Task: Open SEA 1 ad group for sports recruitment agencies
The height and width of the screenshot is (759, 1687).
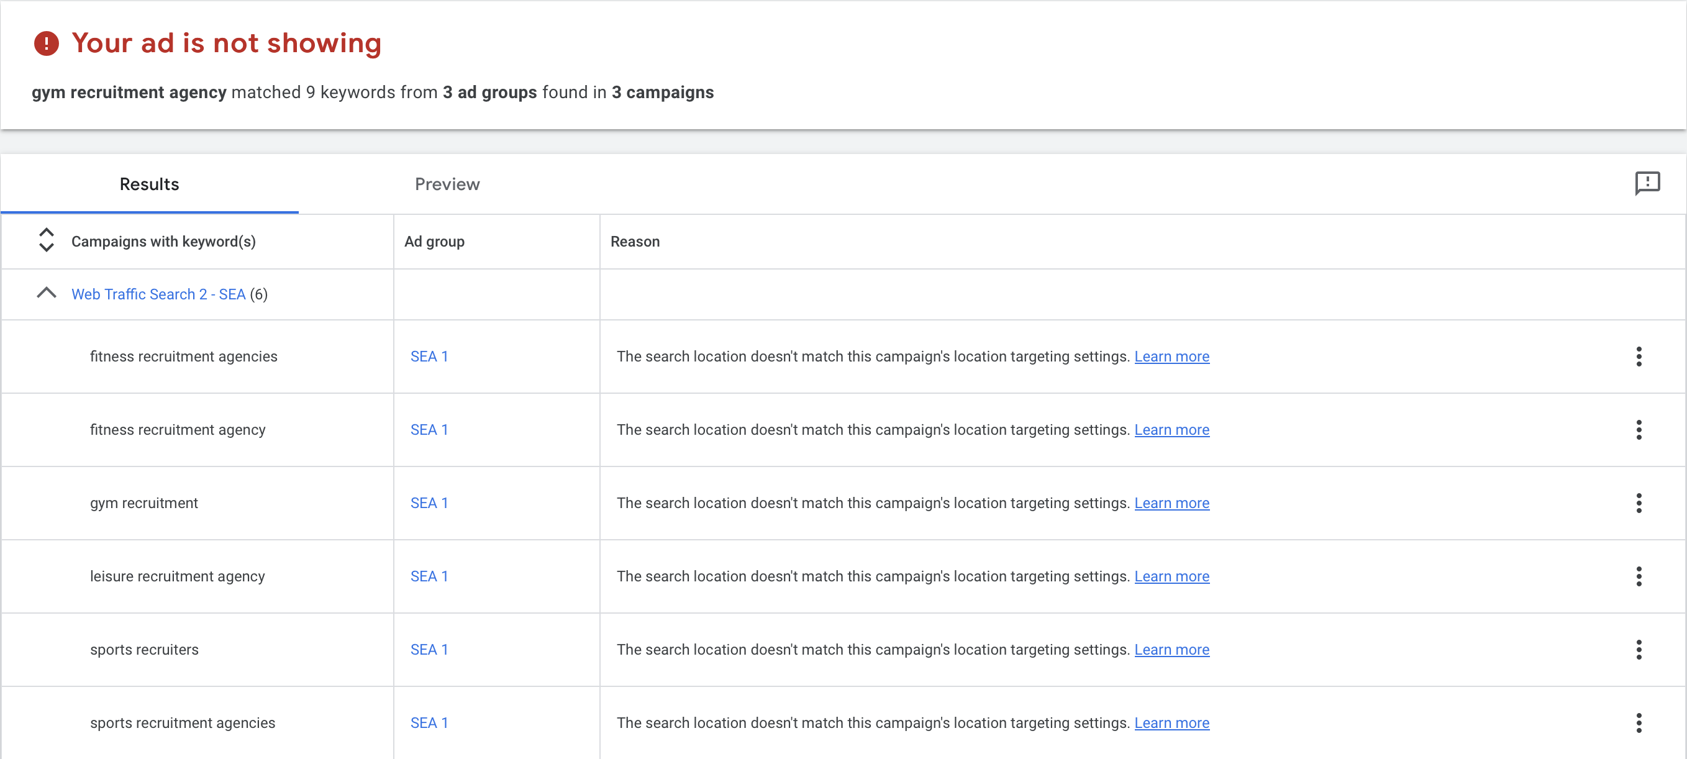Action: tap(429, 724)
